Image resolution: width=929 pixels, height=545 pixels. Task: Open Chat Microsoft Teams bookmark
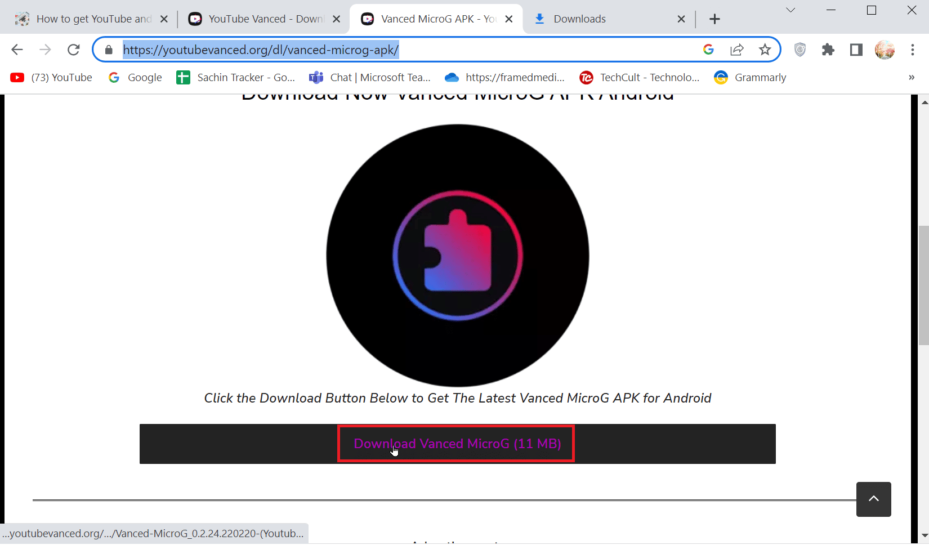click(x=370, y=78)
